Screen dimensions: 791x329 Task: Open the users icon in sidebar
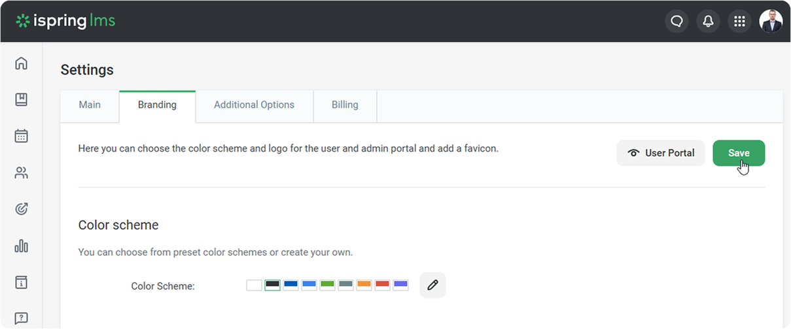(21, 173)
